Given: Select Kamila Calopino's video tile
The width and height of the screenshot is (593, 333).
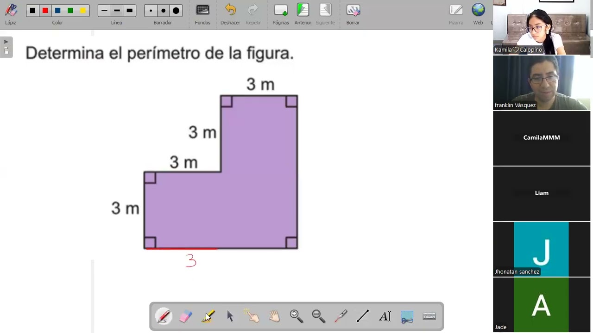Looking at the screenshot, I should point(542,27).
